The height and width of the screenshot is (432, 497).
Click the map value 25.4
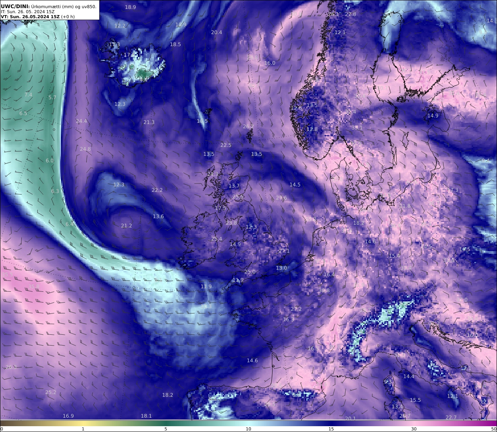(x=217, y=239)
